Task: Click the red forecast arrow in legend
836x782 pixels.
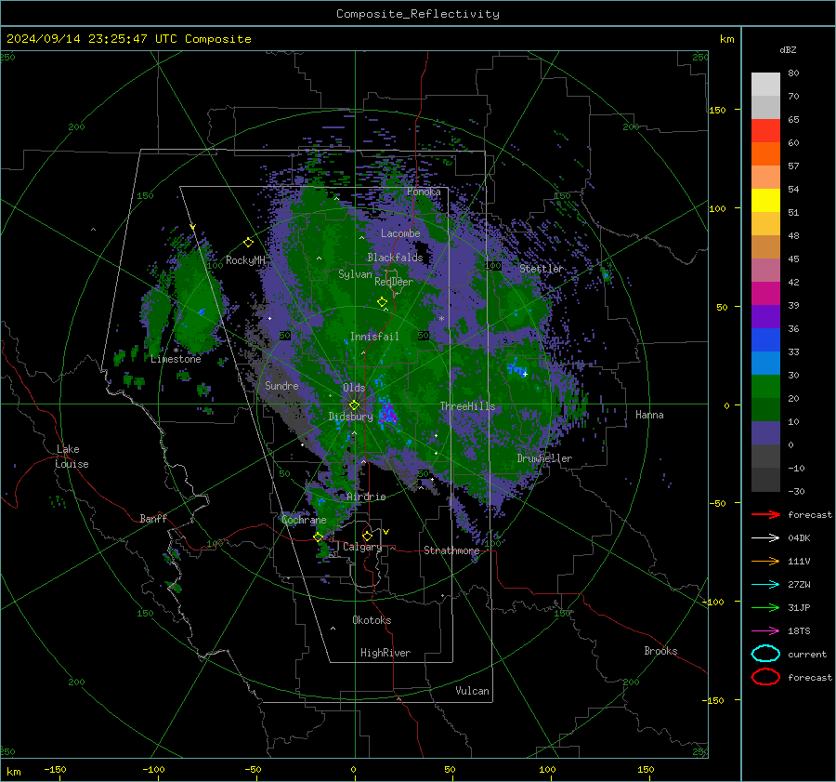Action: [x=765, y=514]
